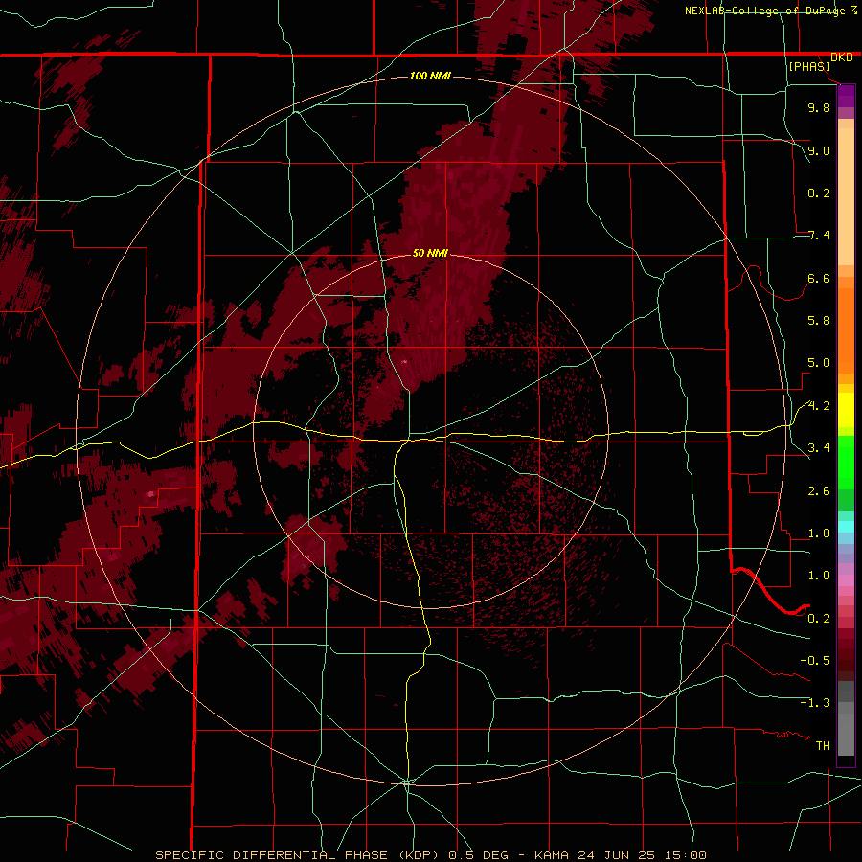Click the 3.4 legend value
The image size is (862, 862).
click(819, 448)
